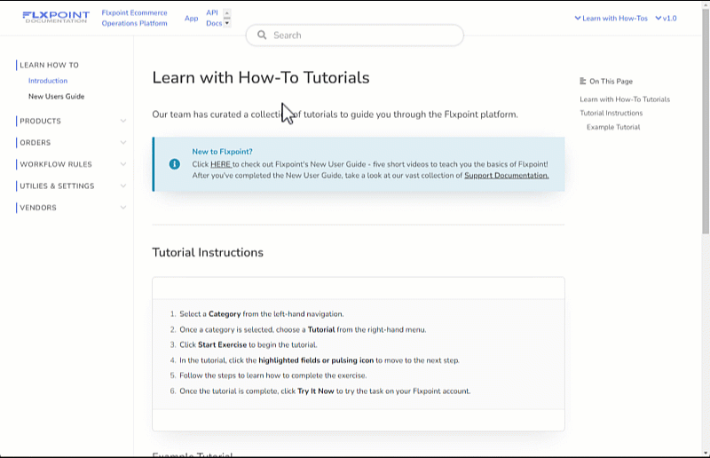Open the Vendors sidebar section
The width and height of the screenshot is (710, 458).
coord(38,208)
